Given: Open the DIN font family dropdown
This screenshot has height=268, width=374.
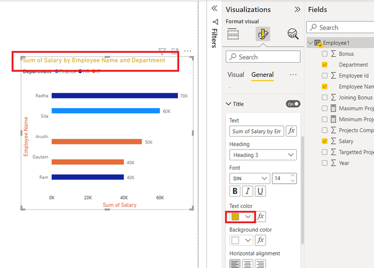Looking at the screenshot, I should point(249,178).
